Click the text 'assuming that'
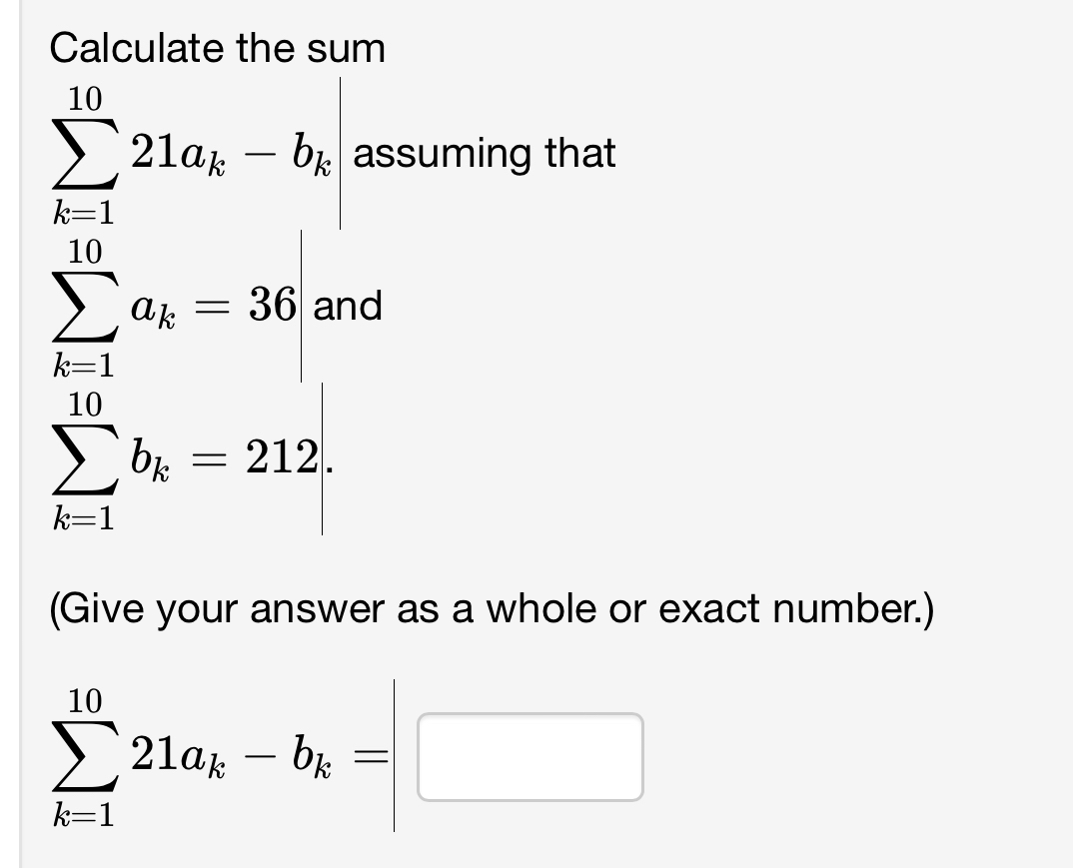The width and height of the screenshot is (1073, 868). (x=485, y=153)
